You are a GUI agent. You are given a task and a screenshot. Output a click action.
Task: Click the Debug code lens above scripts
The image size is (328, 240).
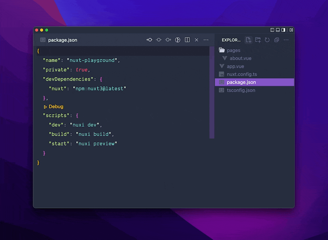[x=54, y=107]
